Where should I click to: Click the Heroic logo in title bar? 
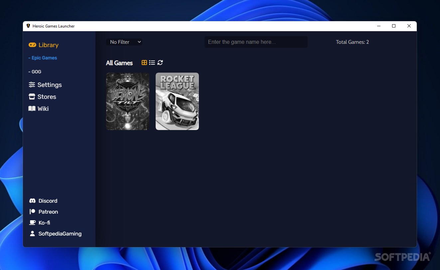28,26
